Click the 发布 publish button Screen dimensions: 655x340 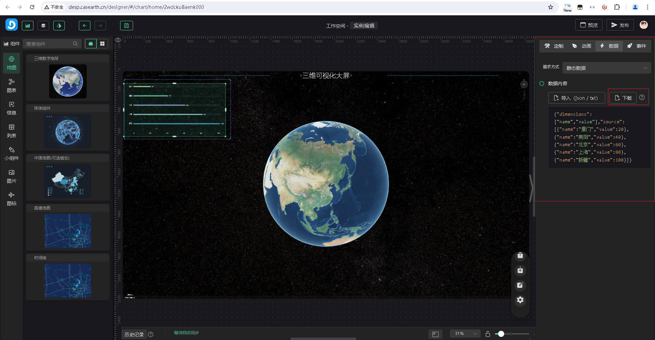coord(620,25)
